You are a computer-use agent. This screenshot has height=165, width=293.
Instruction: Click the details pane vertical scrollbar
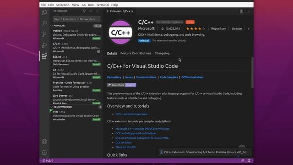pyautogui.click(x=252, y=72)
